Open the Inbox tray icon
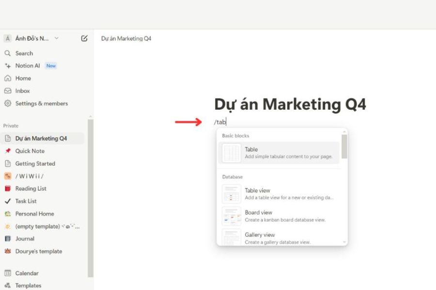 pyautogui.click(x=8, y=91)
